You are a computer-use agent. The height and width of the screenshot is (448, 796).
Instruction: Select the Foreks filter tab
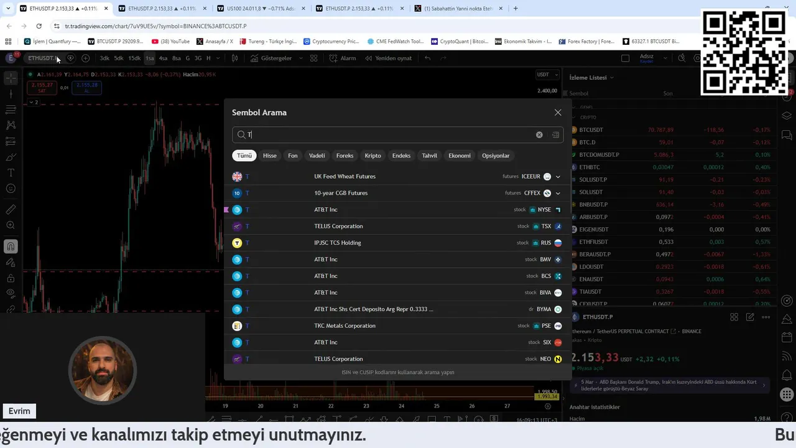coord(345,156)
